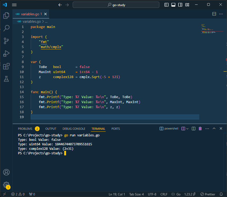The width and height of the screenshot is (227, 197).
Task: Open the Explorer view in activity bar
Action: pos(6,16)
